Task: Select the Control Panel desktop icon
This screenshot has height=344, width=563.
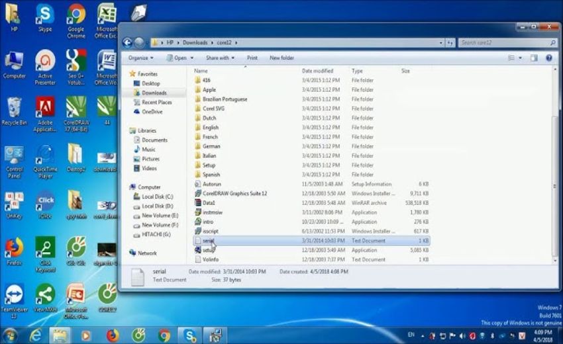Action: point(14,162)
